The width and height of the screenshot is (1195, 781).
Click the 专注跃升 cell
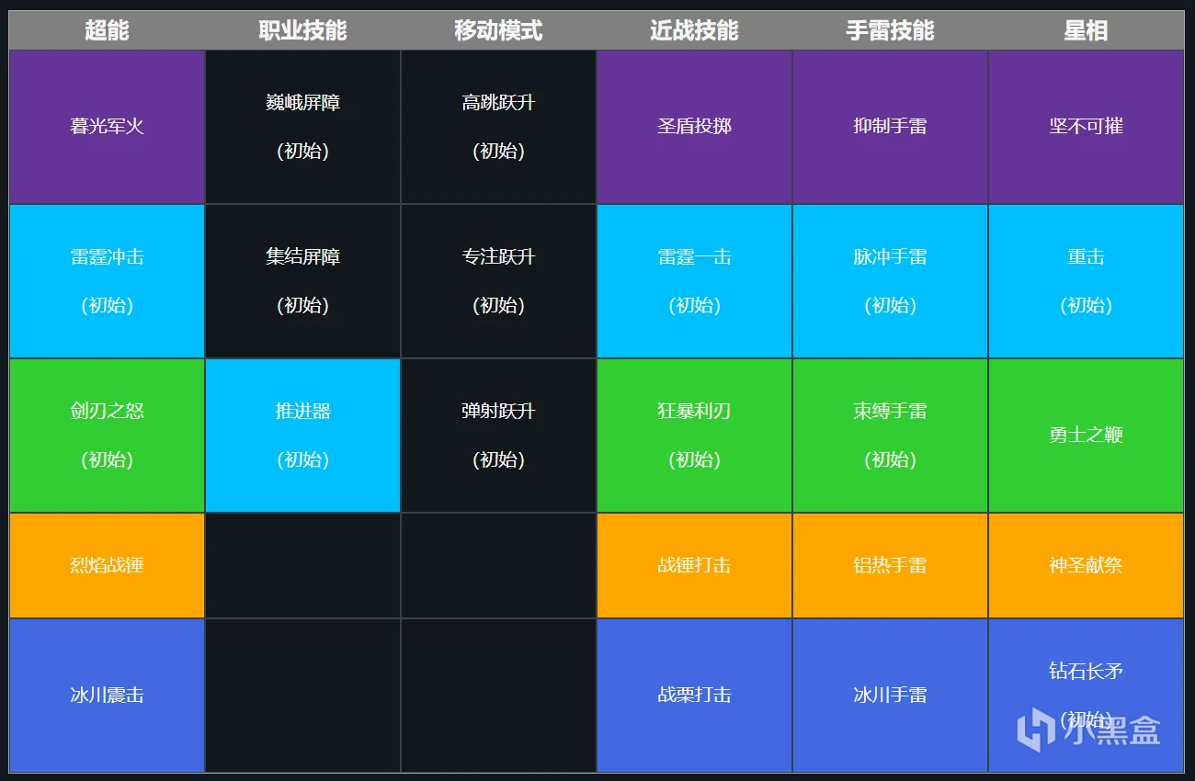pyautogui.click(x=498, y=281)
